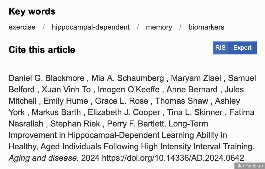Open the hippocampal-dependent keyword link
Image resolution: width=265 pixels, height=169 pixels.
point(91,27)
